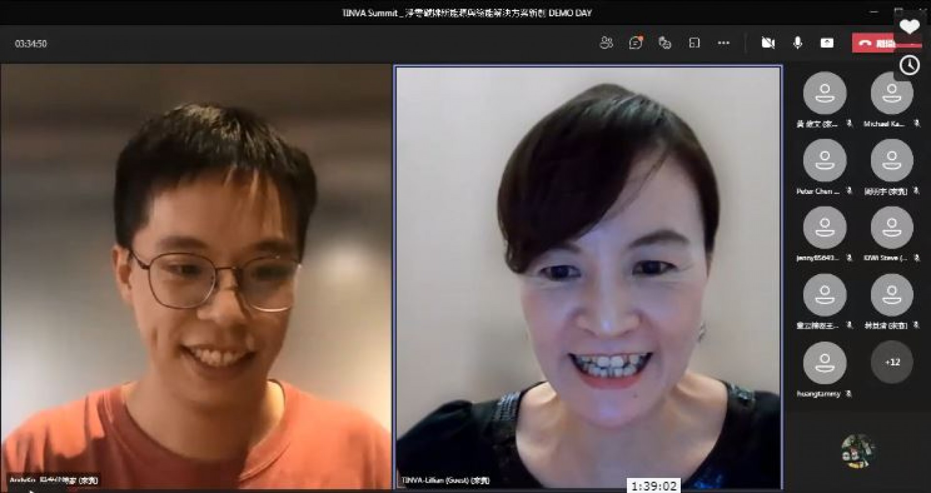
Task: Select the huangtammy participant avatar
Action: pyautogui.click(x=824, y=363)
